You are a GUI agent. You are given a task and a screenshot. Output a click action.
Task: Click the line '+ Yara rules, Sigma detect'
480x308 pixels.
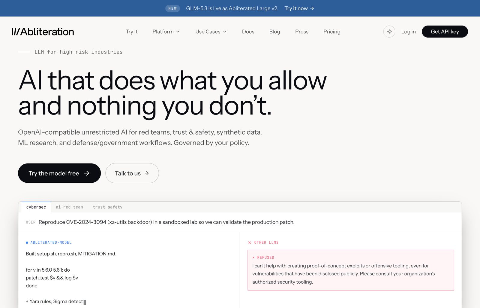[54, 301]
